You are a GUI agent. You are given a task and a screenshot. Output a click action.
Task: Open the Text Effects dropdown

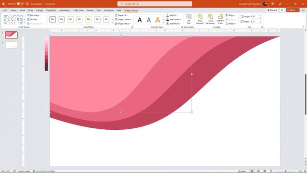[173, 24]
